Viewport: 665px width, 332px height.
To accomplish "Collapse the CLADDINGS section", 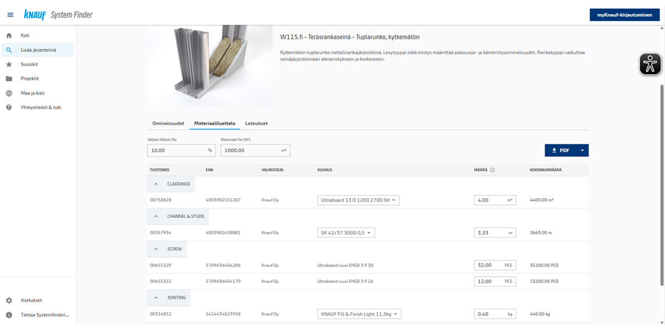I will pyautogui.click(x=156, y=184).
